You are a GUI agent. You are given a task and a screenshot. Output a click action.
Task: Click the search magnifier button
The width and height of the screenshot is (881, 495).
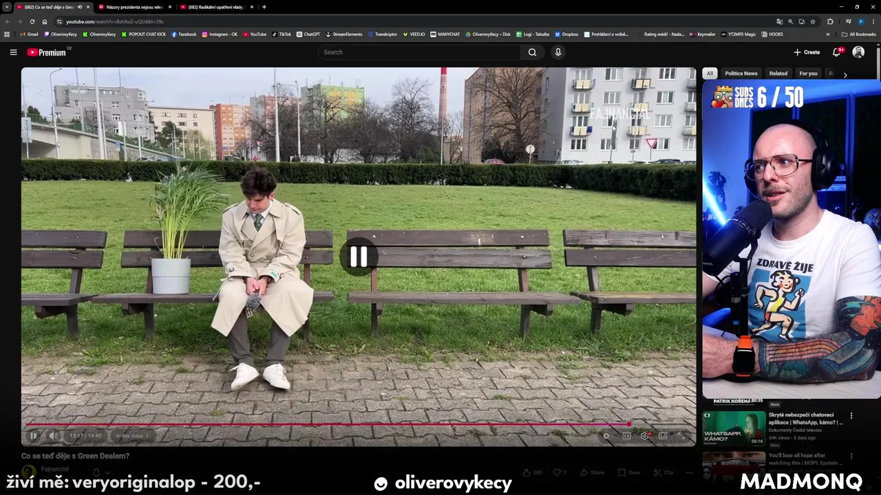pos(532,52)
